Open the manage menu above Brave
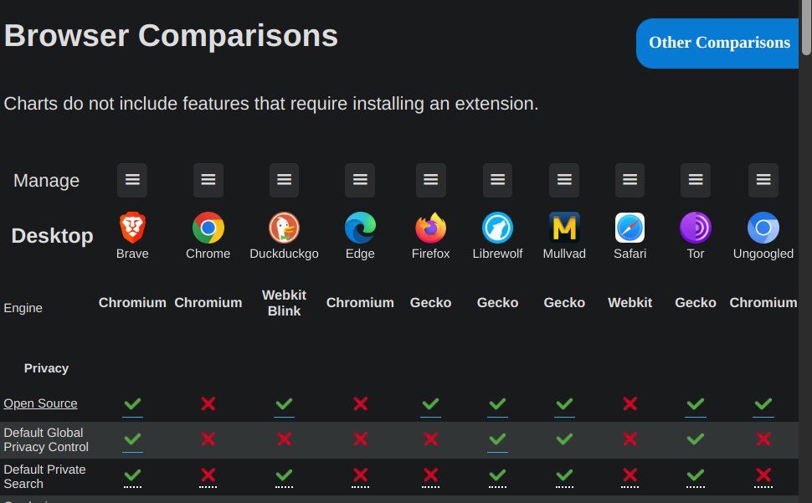Viewport: 812px width, 503px height. coord(132,180)
